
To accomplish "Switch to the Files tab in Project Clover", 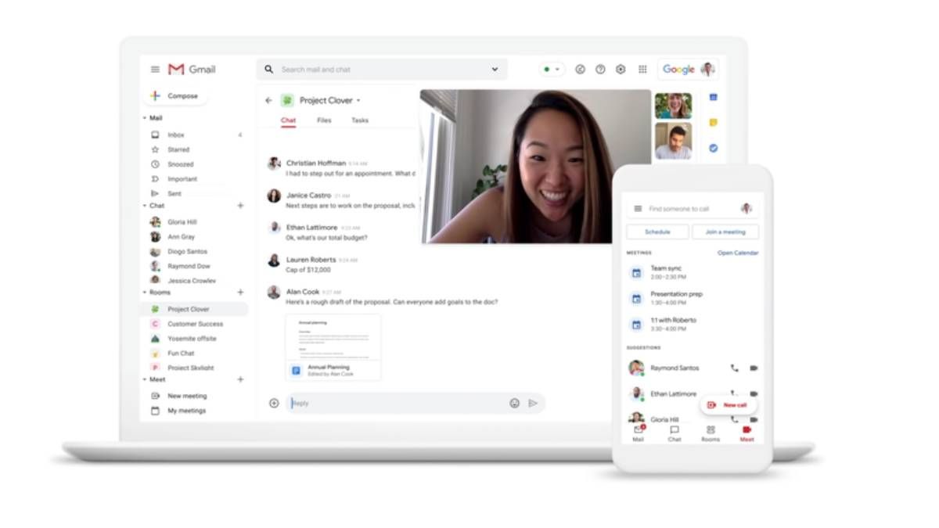I will click(x=325, y=120).
